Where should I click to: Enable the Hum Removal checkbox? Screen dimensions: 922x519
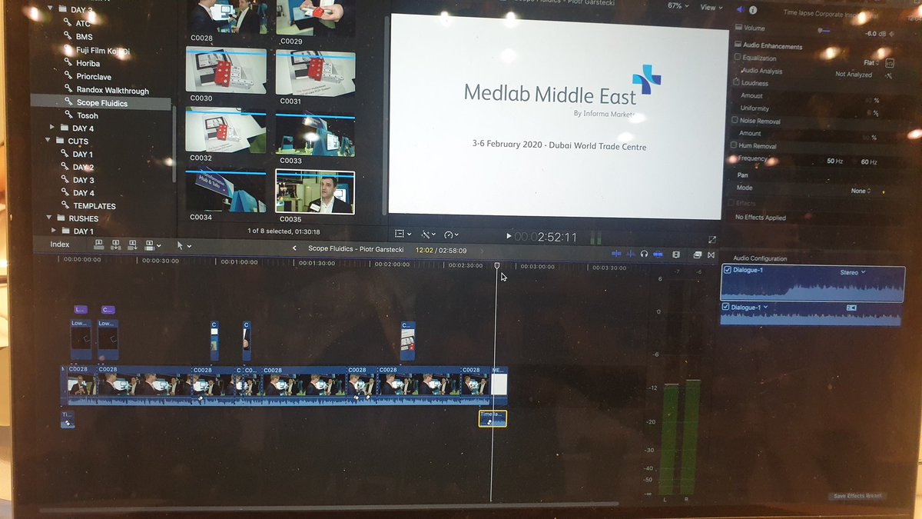click(x=734, y=145)
